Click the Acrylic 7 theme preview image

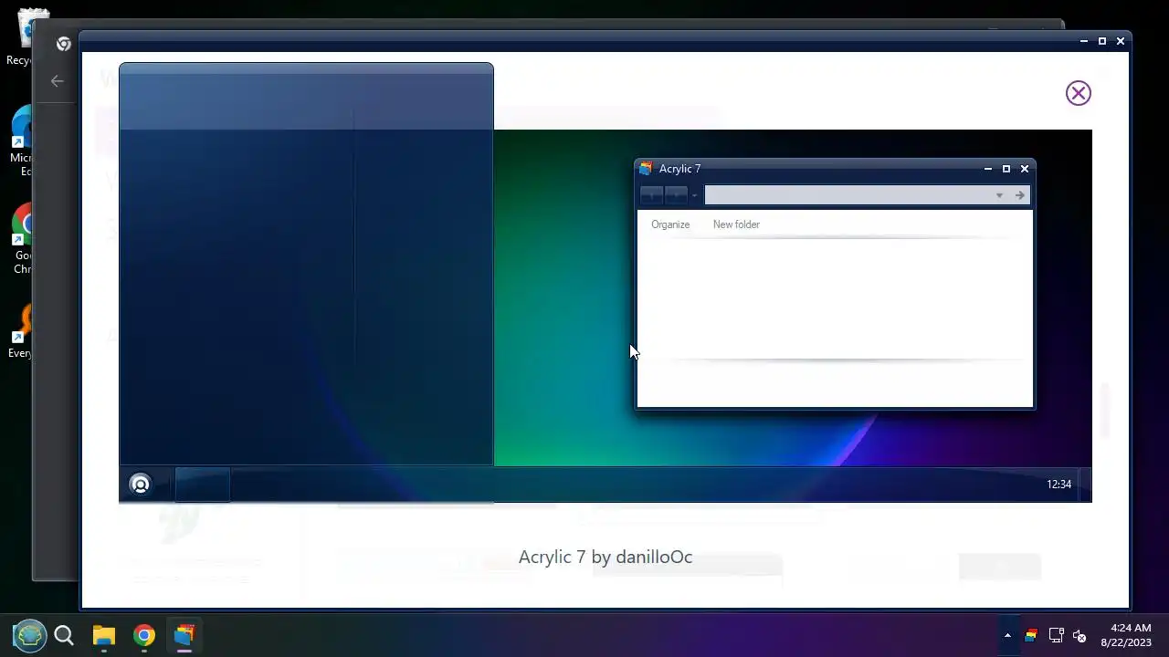[606, 283]
